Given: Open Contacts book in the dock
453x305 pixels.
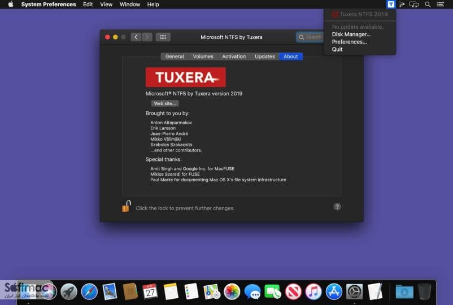Looking at the screenshot, I should (x=130, y=291).
